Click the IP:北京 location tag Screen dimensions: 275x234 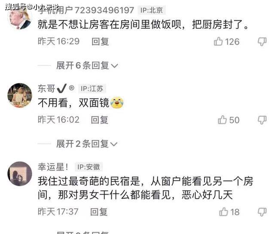152,10
